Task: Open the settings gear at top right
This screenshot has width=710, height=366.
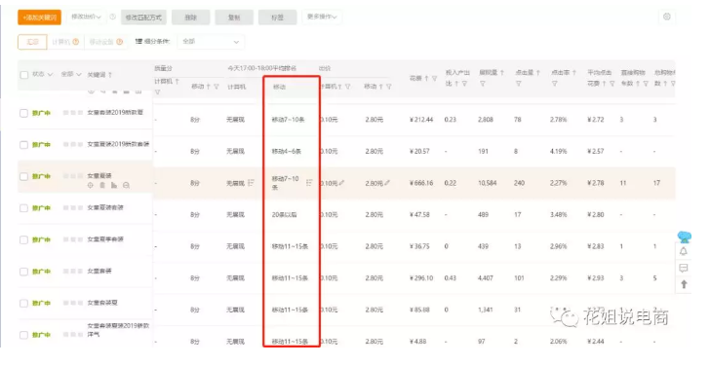Action: (666, 17)
